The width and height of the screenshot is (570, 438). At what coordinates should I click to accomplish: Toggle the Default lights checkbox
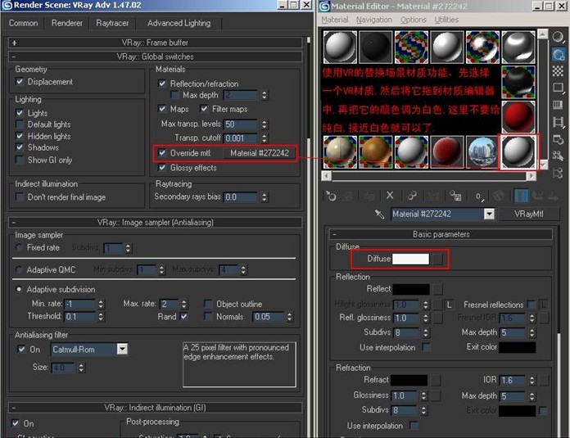pos(20,124)
